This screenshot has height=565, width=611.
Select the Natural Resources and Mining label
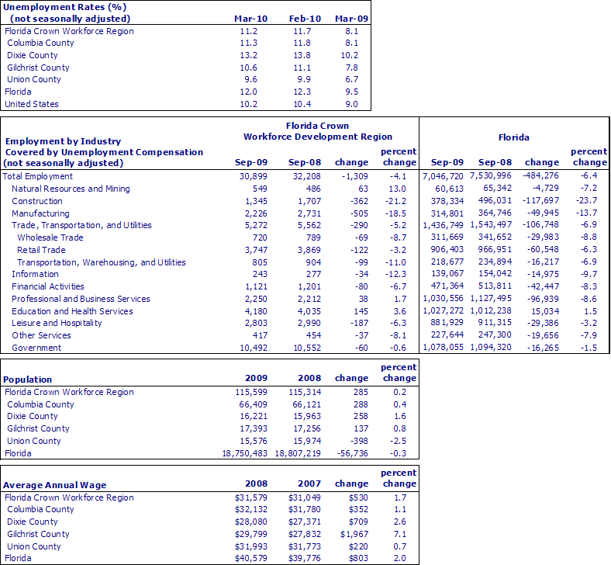pos(71,189)
